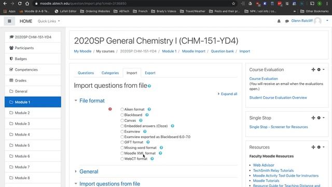Open Badges in sidebar

coord(33,59)
